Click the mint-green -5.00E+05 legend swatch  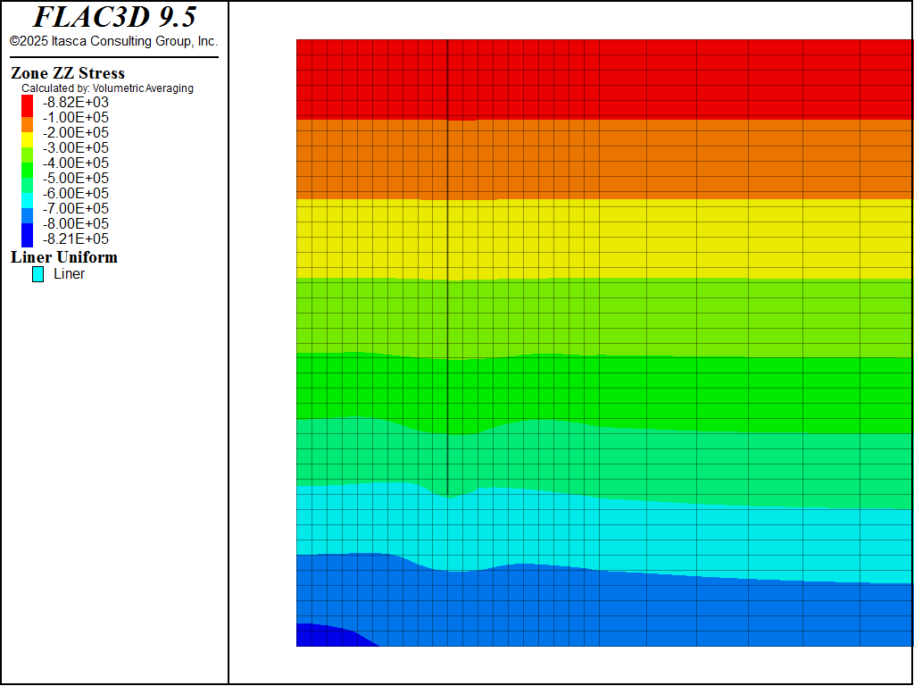pyautogui.click(x=28, y=186)
